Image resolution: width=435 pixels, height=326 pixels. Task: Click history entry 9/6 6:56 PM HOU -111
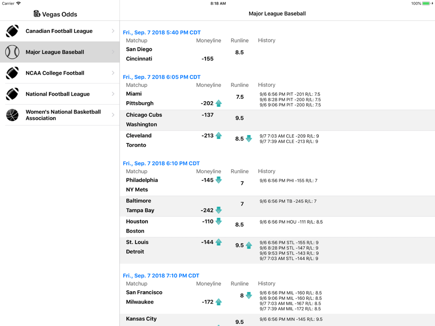click(x=291, y=222)
